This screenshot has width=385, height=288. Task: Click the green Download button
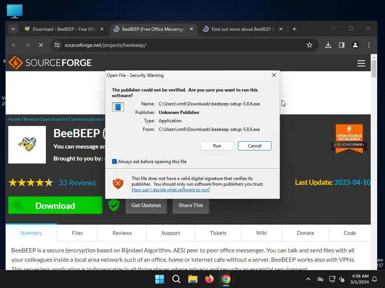coord(55,205)
